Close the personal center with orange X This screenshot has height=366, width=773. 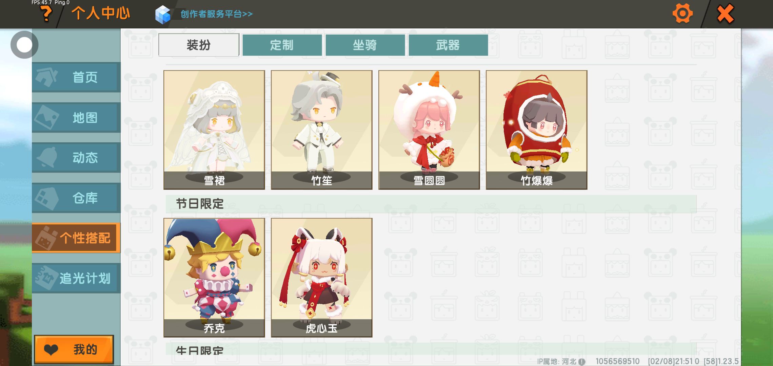click(726, 14)
